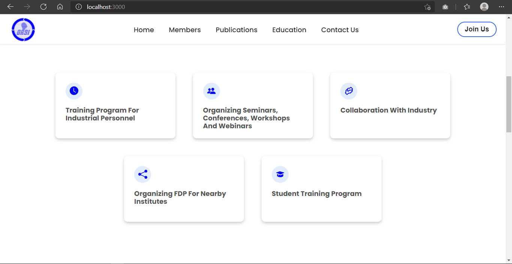Click the Join Us button
Viewport: 512px width, 264px height.
[477, 29]
